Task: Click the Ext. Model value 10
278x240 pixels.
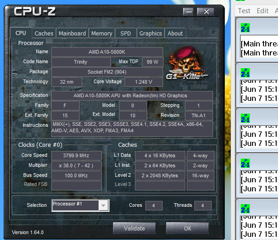Action: 133,115
